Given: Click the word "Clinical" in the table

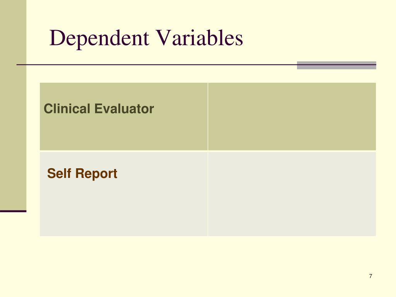Looking at the screenshot, I should pyautogui.click(x=67, y=109).
